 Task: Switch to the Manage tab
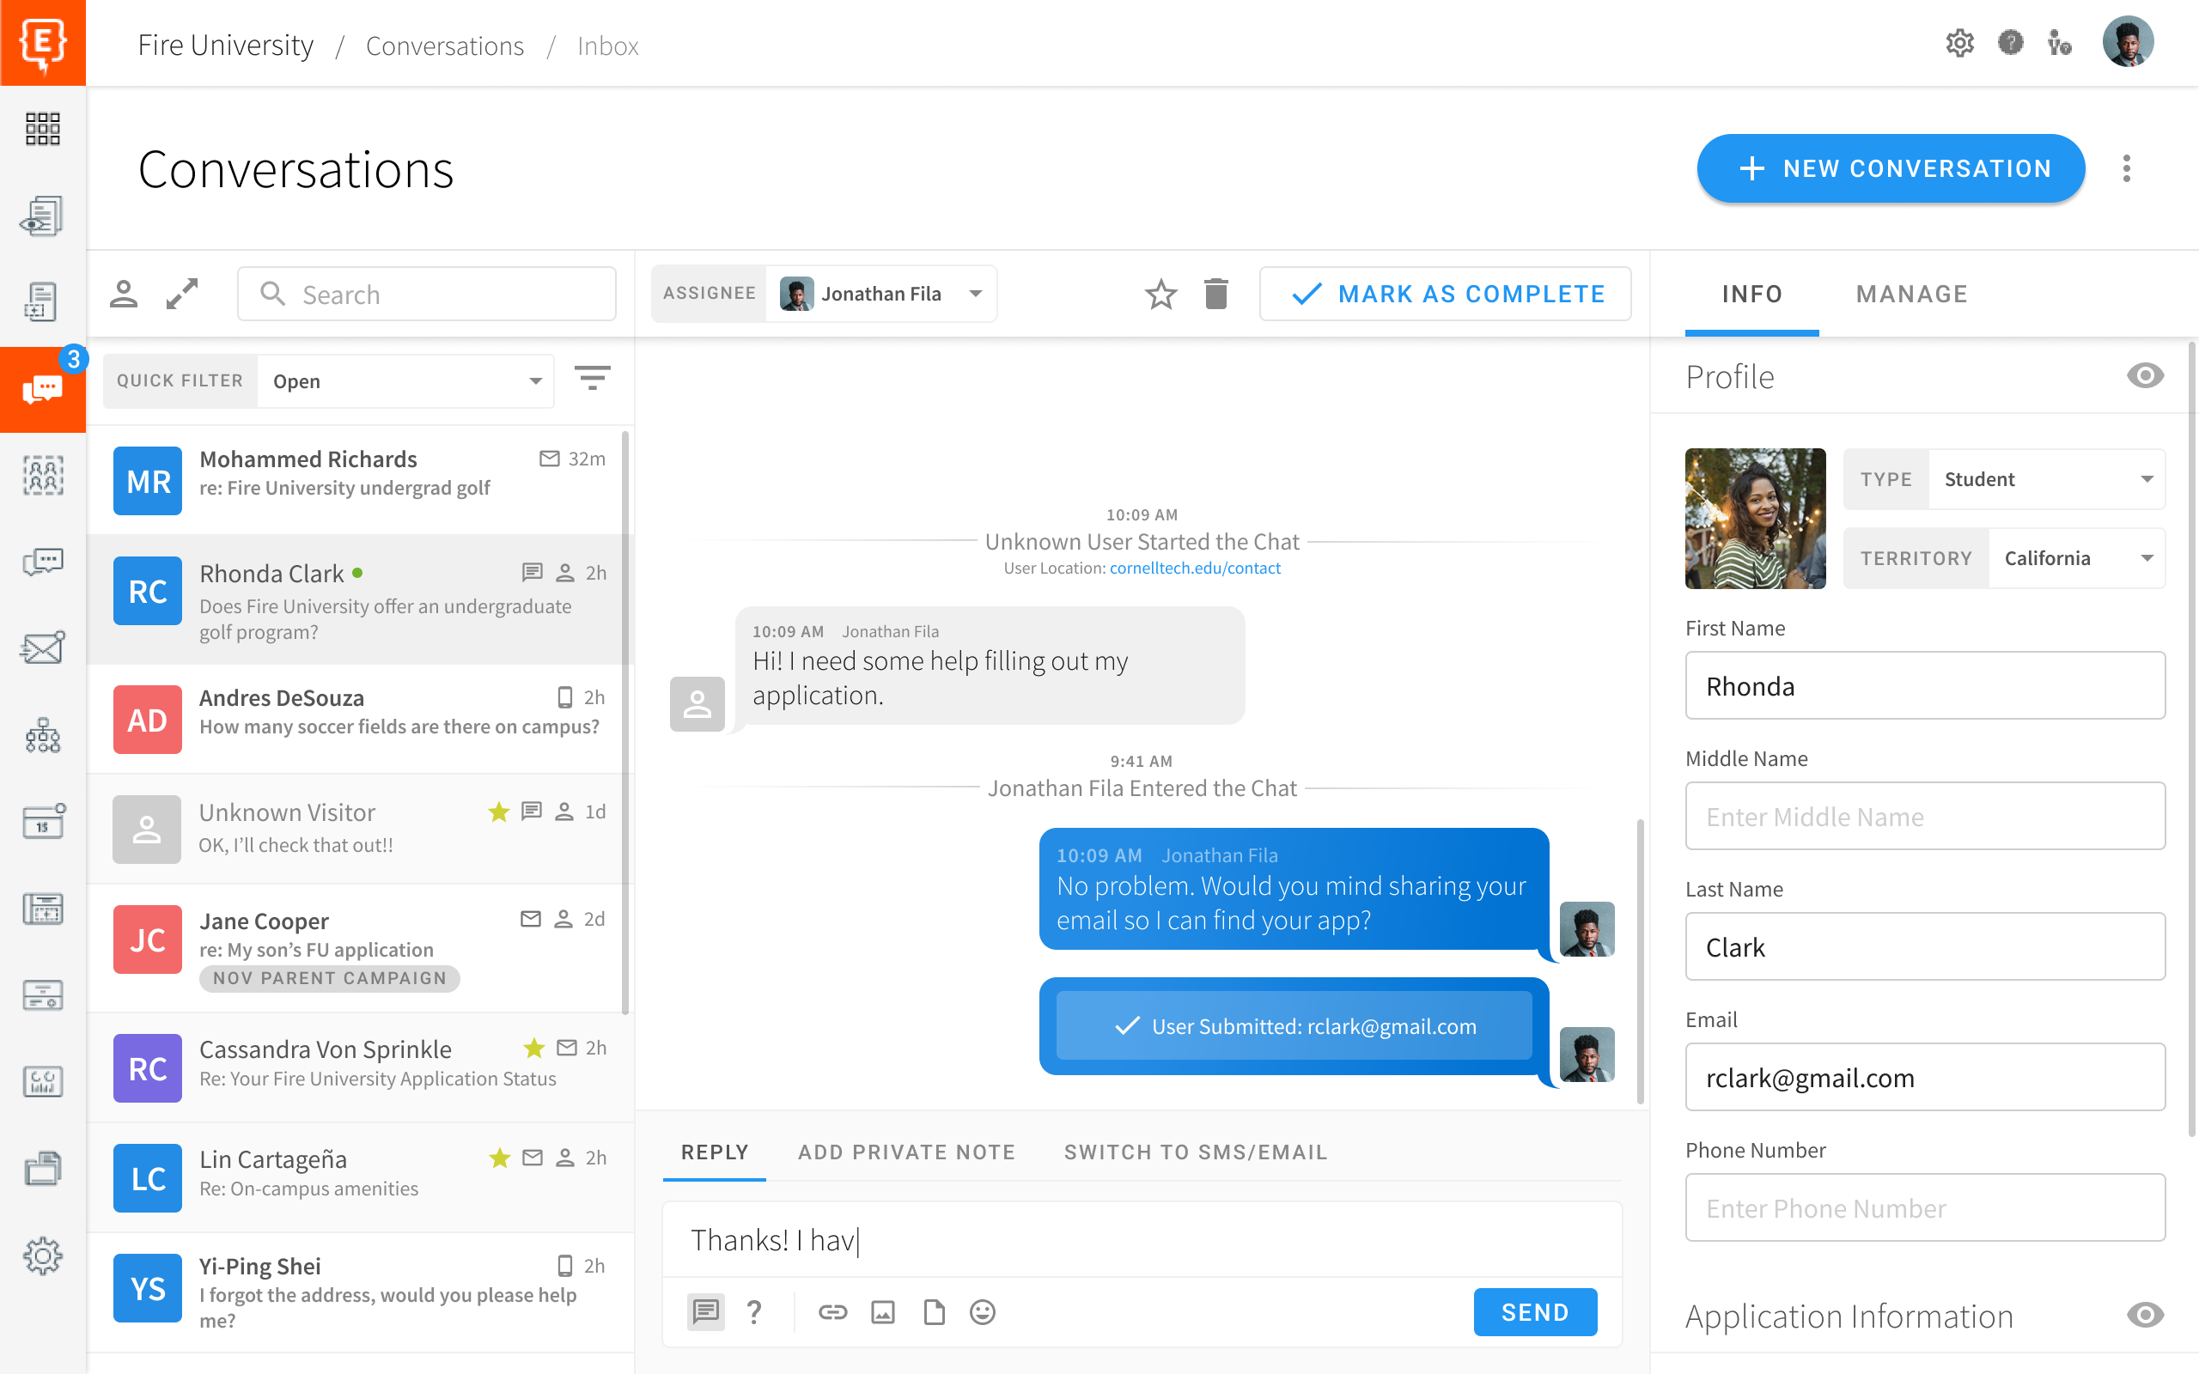1911,294
